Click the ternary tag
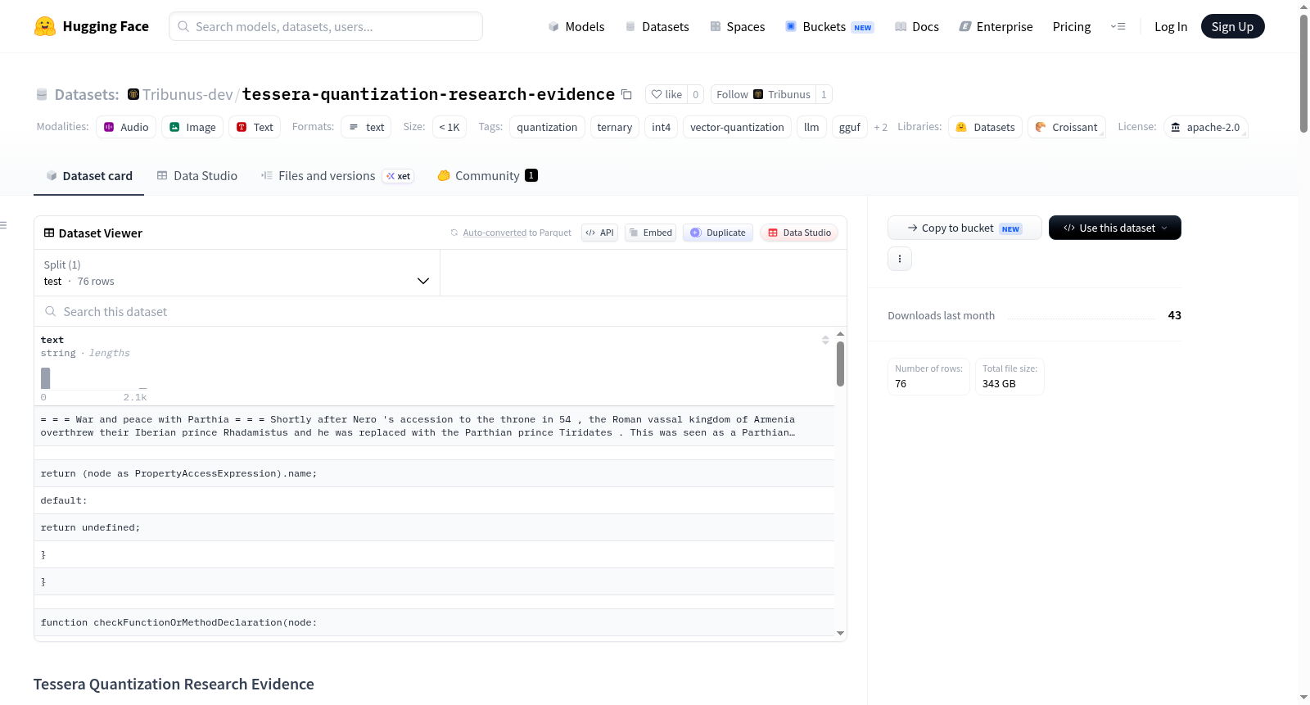Image resolution: width=1310 pixels, height=705 pixels. coord(614,127)
